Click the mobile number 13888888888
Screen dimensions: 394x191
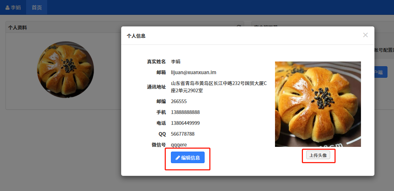pos(185,112)
